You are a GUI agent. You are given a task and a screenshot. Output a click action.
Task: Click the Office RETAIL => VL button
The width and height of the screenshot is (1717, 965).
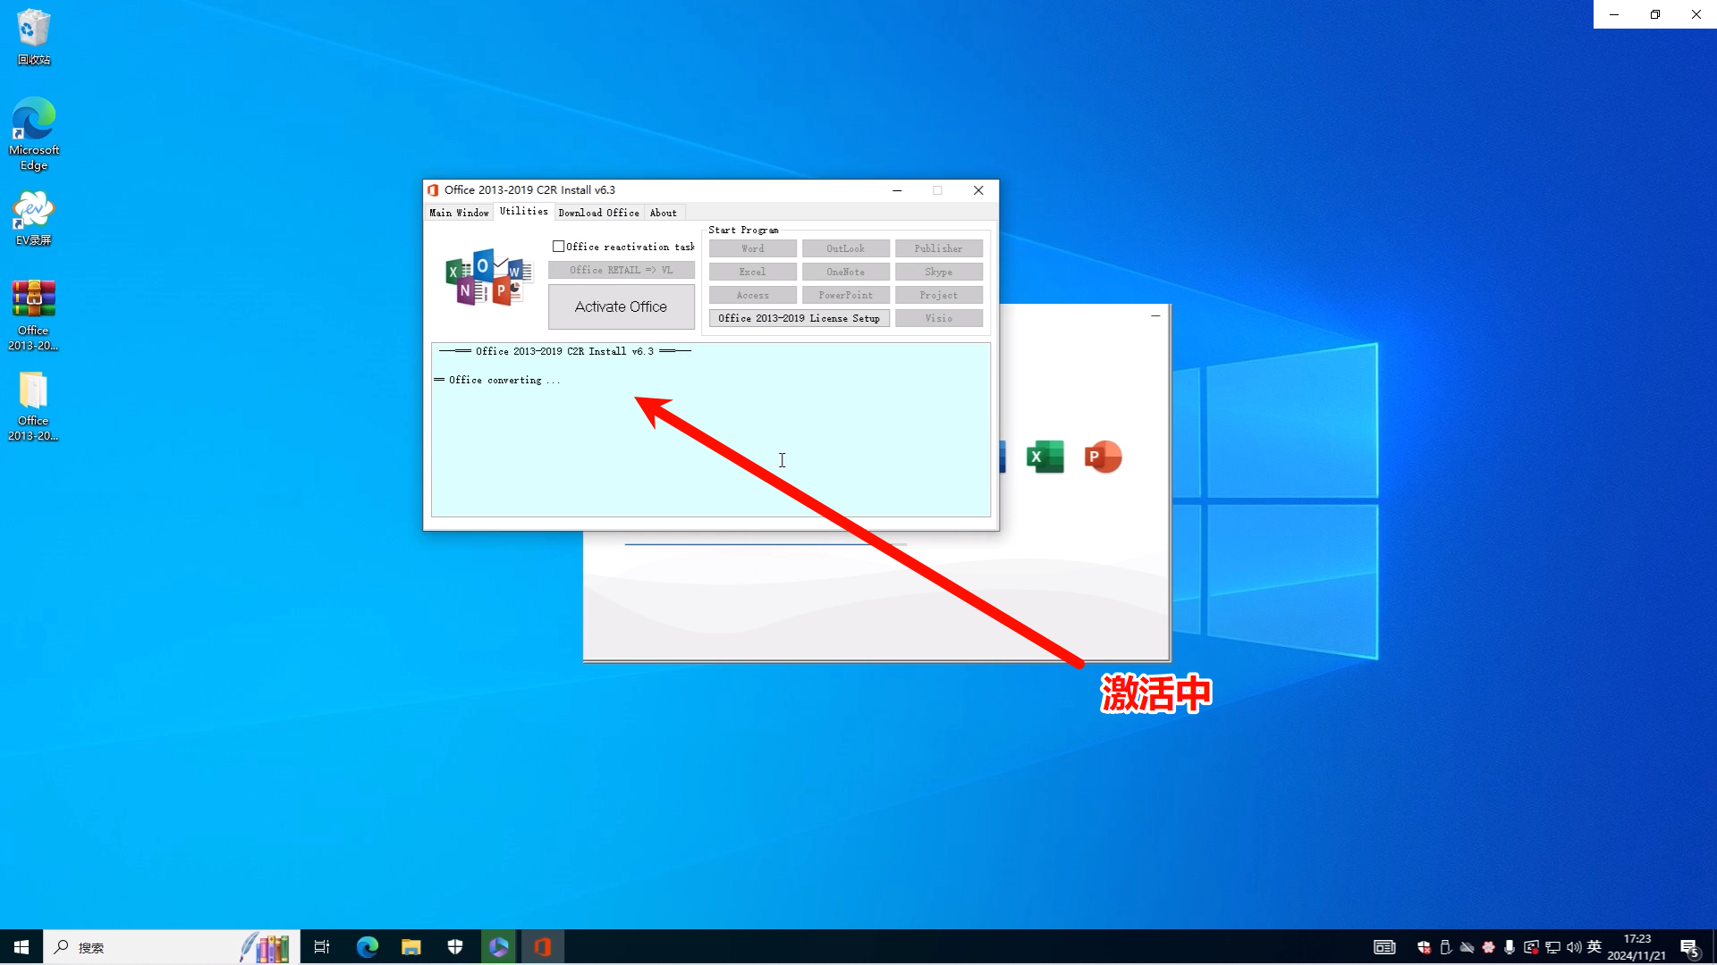(x=621, y=270)
